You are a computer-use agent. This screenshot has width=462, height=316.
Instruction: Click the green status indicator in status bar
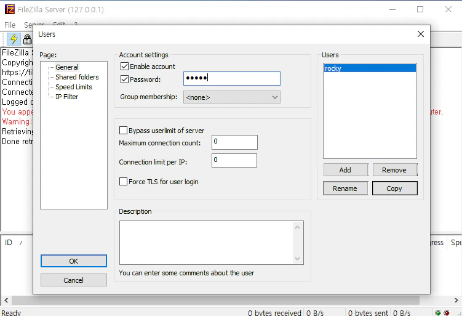(x=438, y=313)
